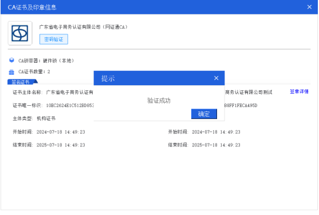Click the 验证成功 message text

[159, 101]
